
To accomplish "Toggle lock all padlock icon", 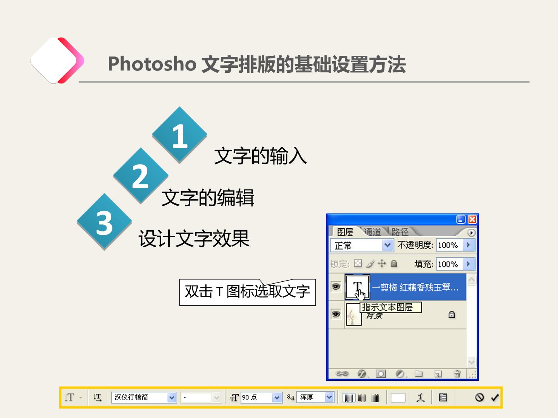I will (394, 264).
